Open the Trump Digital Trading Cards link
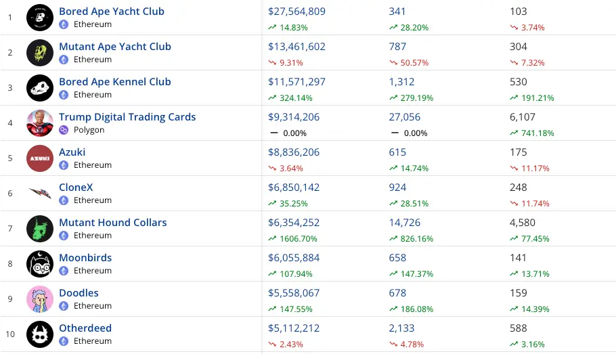The height and width of the screenshot is (354, 616). [x=127, y=117]
